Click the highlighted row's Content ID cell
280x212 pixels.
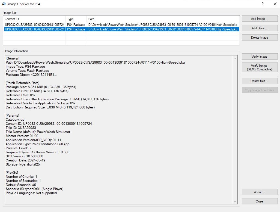click(x=35, y=29)
